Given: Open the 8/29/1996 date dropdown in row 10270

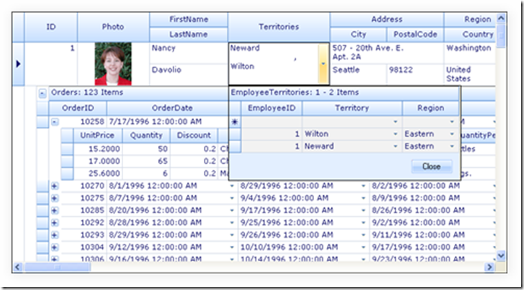Looking at the screenshot, I should pyautogui.click(x=364, y=186).
